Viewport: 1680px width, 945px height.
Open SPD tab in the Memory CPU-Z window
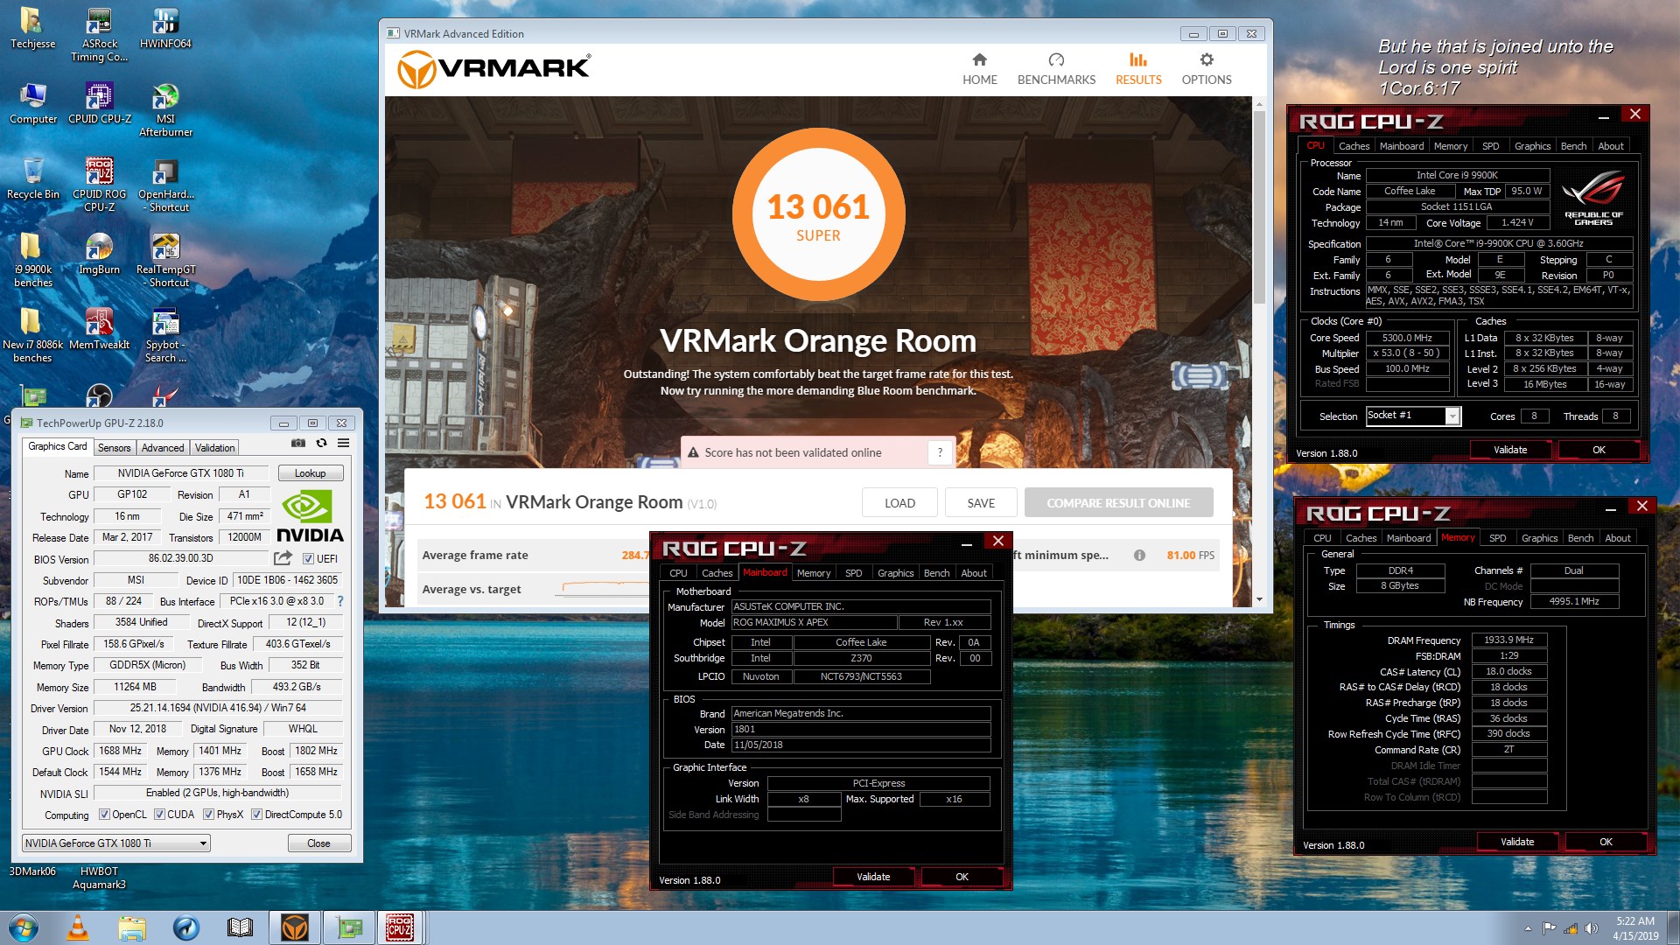(1497, 538)
